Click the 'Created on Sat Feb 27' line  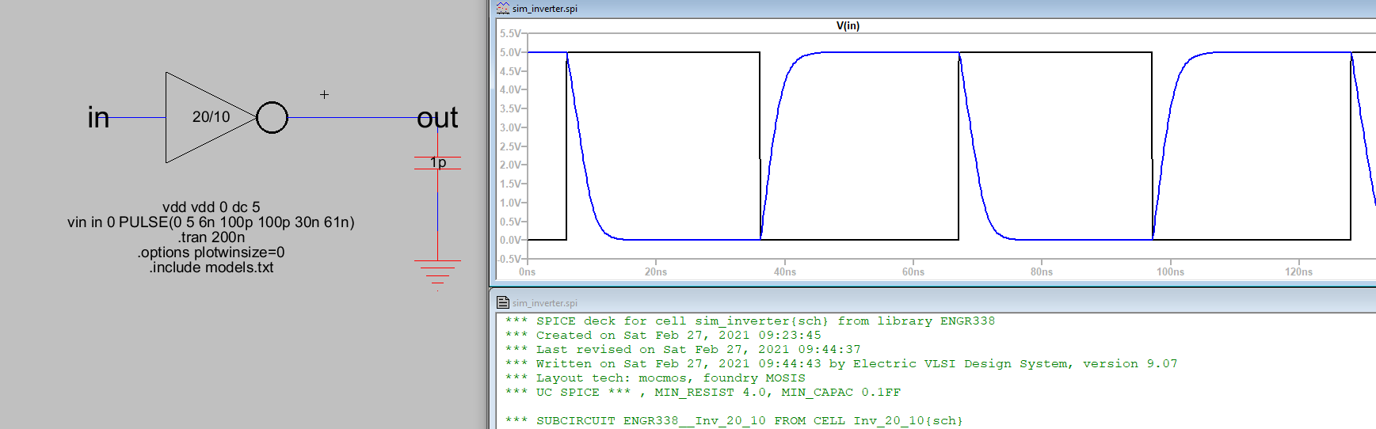663,336
